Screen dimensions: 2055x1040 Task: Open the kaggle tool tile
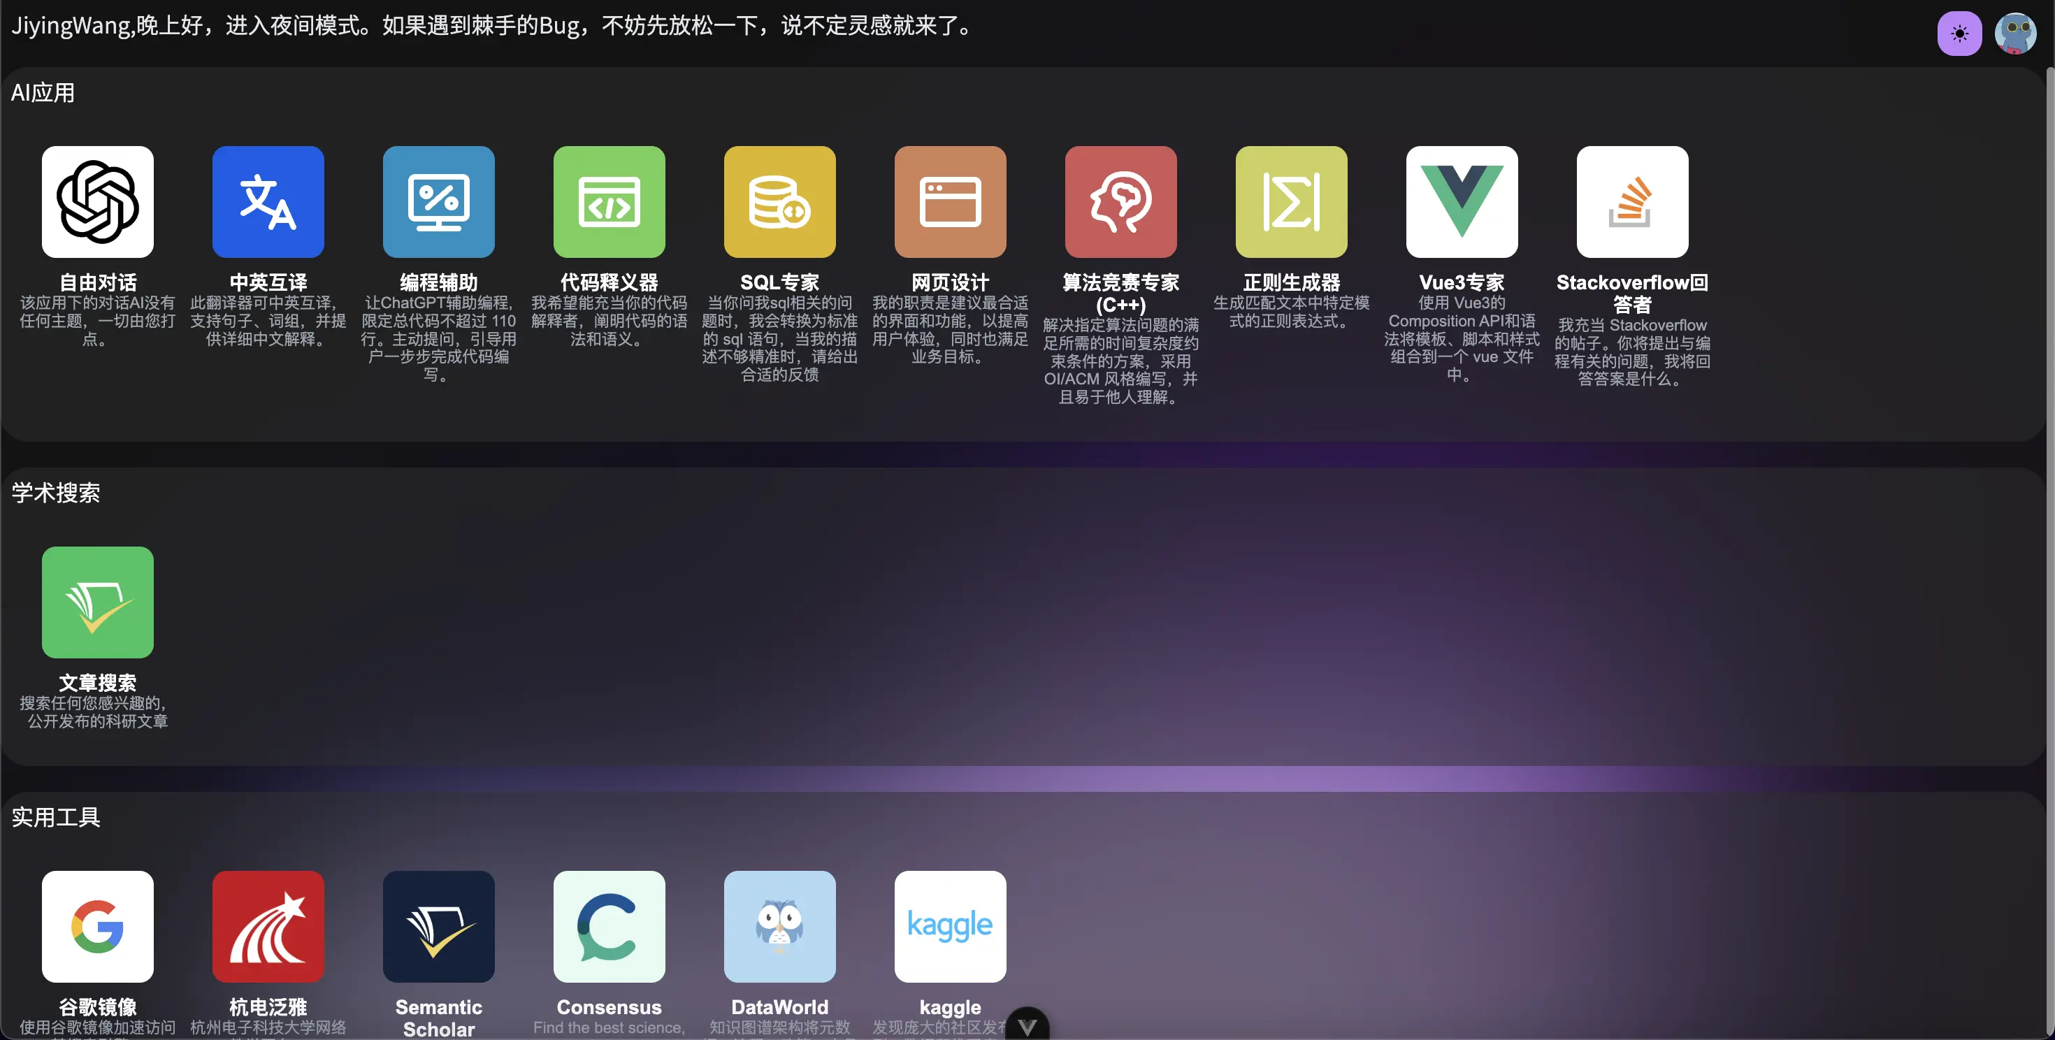pos(950,926)
